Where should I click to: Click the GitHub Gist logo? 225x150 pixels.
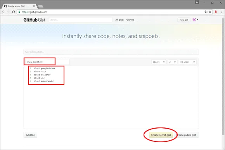34,20
